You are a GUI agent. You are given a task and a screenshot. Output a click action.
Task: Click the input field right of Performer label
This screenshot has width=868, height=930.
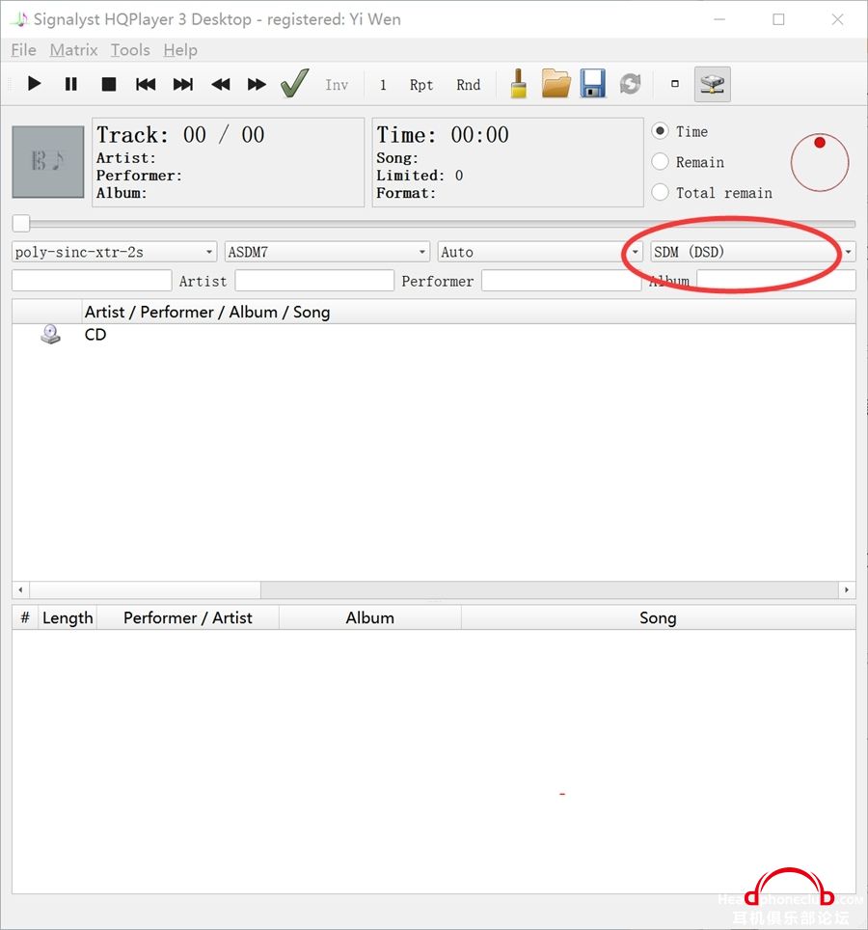pyautogui.click(x=561, y=281)
